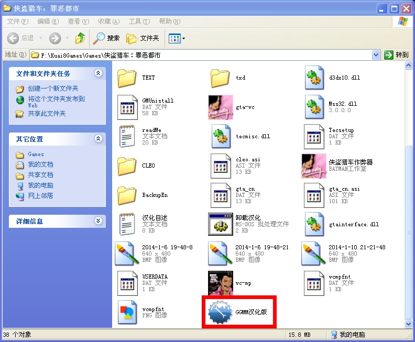Open the txd folder icon

click(220, 78)
